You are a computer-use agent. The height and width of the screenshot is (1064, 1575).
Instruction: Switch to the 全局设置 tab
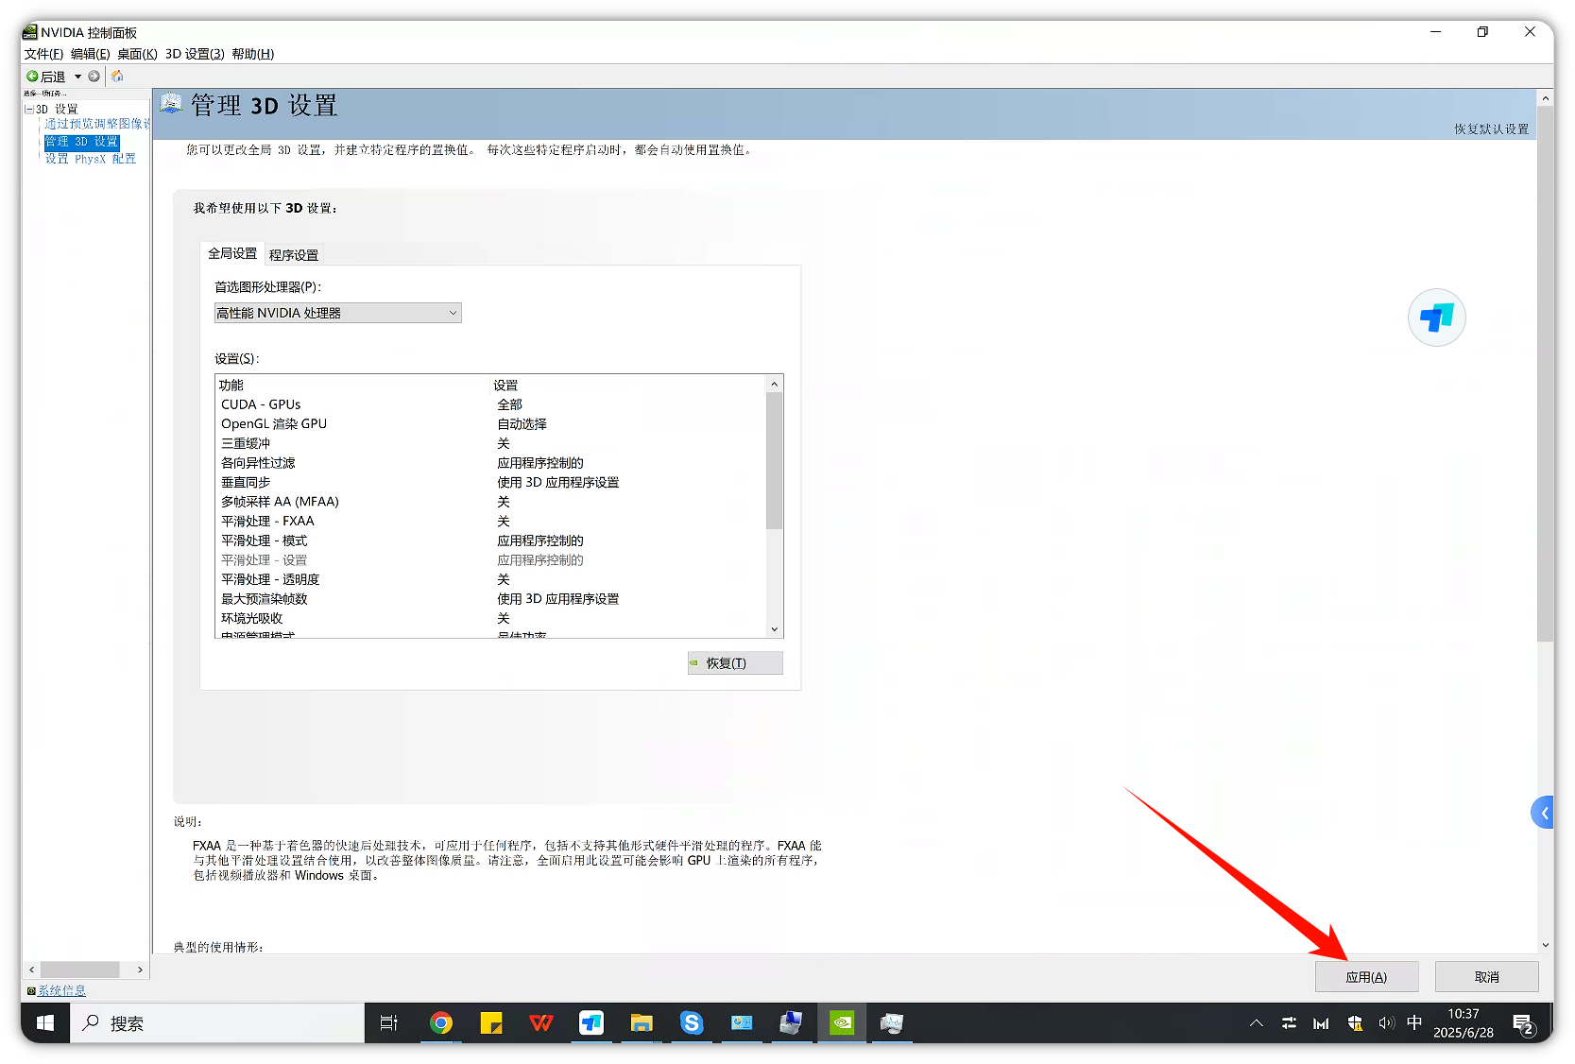pos(232,253)
